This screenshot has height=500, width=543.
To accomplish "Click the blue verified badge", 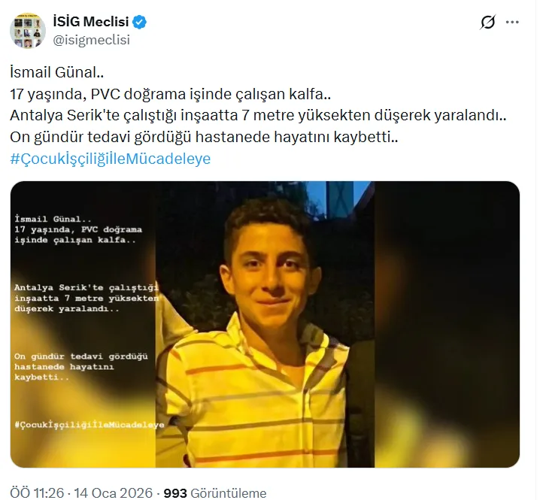I will 140,22.
